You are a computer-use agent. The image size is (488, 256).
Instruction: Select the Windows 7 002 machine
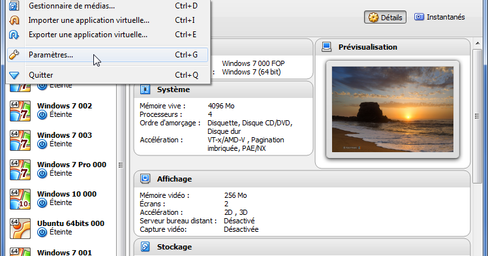tap(61, 110)
